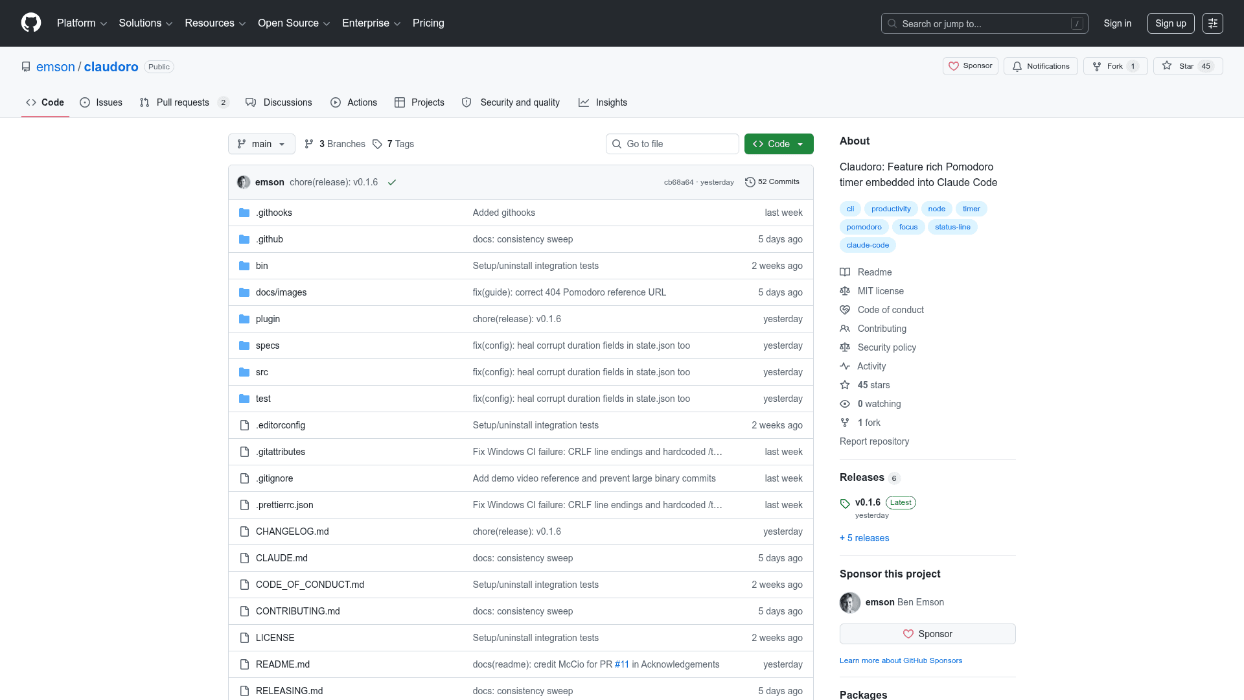The width and height of the screenshot is (1244, 700).
Task: Click the green commit status checkmark
Action: (x=392, y=182)
